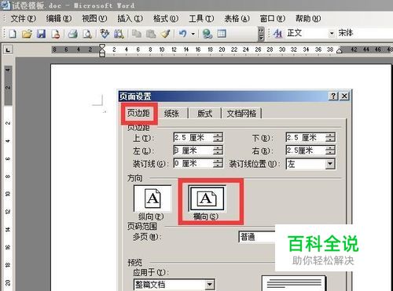This screenshot has height=291, width=393.
Task: Open the 工具 menu
Action: [x=201, y=19]
